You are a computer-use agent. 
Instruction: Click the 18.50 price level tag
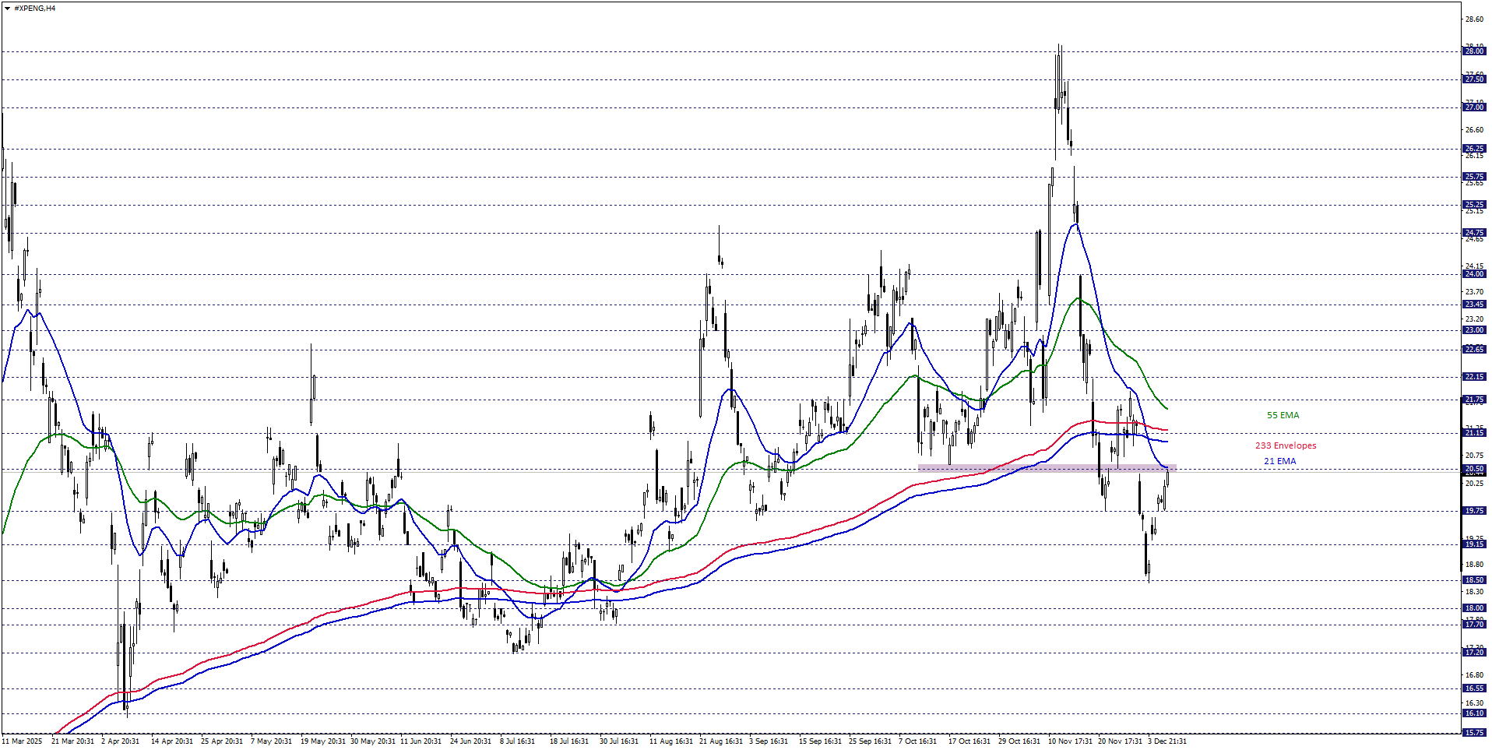(1473, 580)
